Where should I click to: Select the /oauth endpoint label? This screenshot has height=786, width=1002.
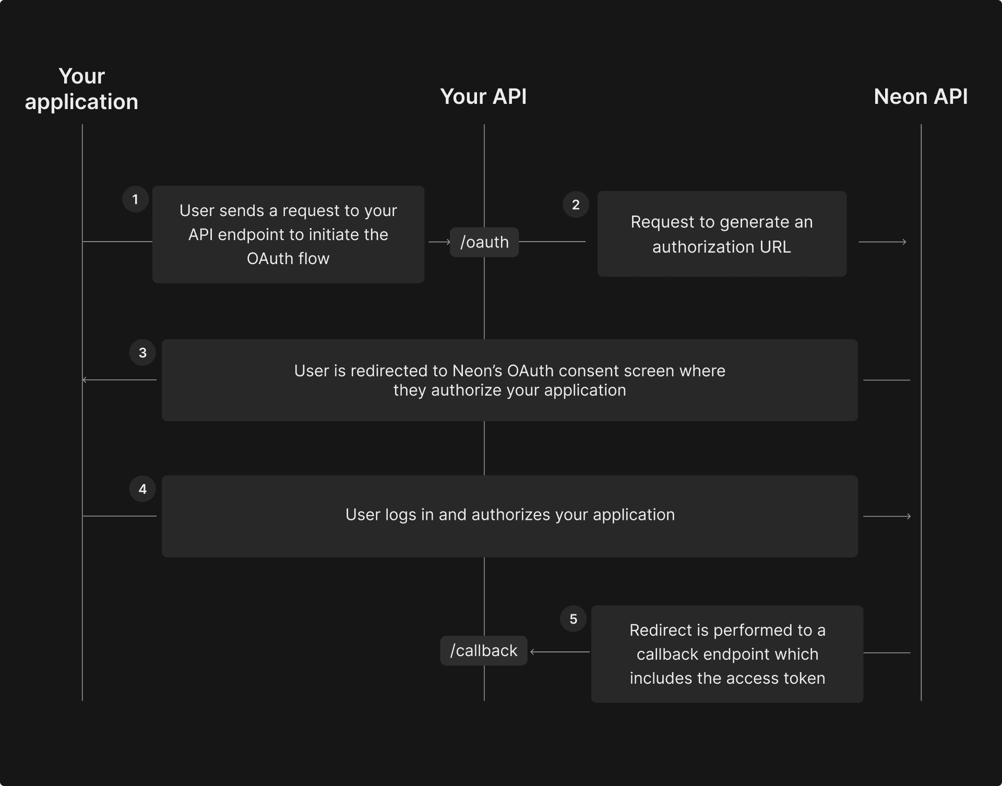484,242
